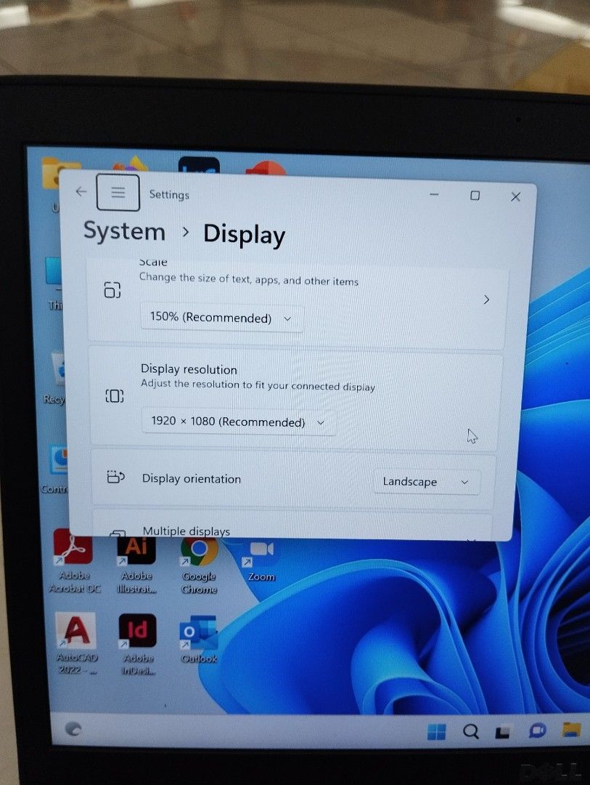Open AutoCAD 2022 desktop shortcut

coord(76,643)
